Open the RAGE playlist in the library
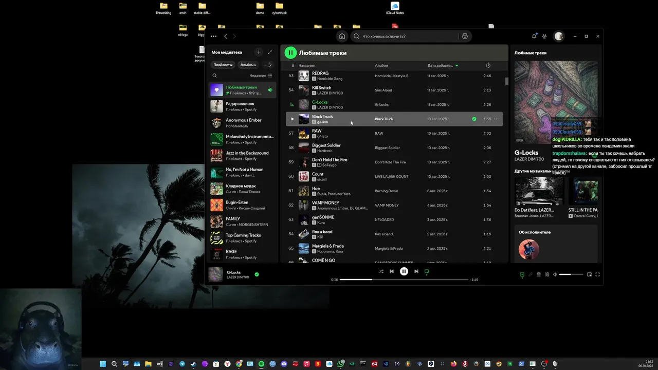Viewport: 658px width, 370px height. pos(242,254)
